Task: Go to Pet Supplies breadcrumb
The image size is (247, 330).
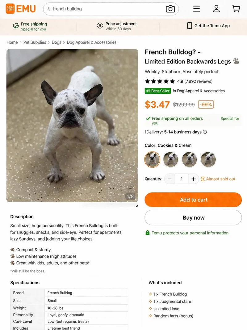Action: tap(35, 42)
